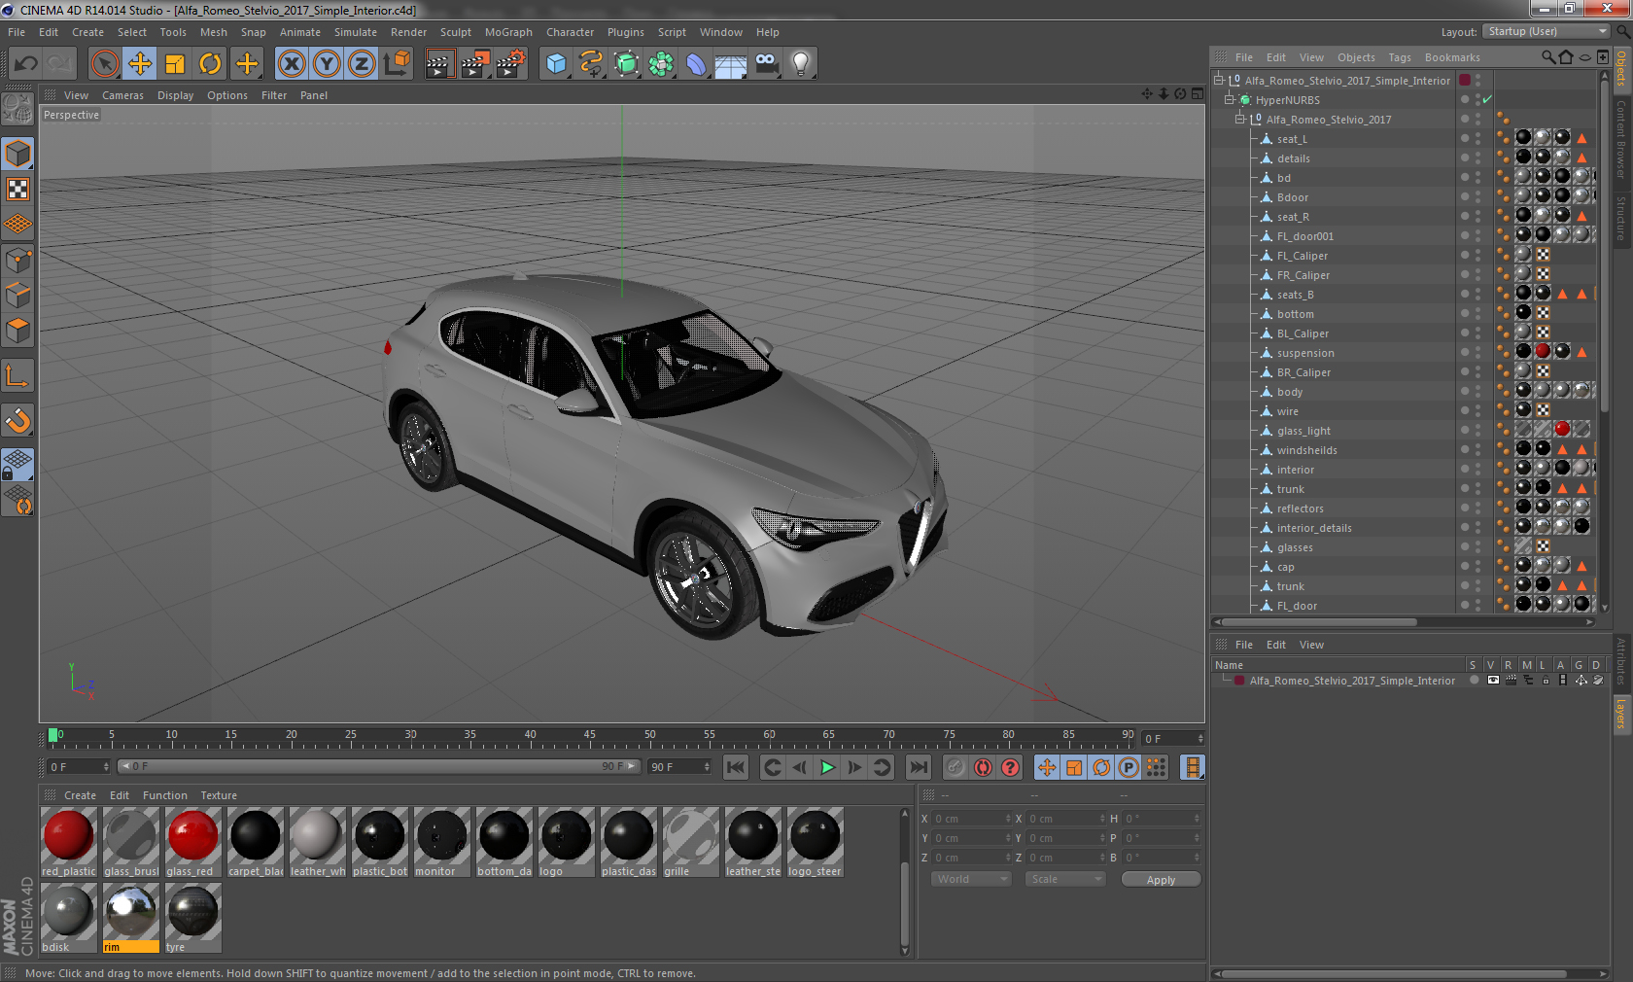Open the World coordinate dropdown
The width and height of the screenshot is (1633, 982).
click(x=972, y=879)
